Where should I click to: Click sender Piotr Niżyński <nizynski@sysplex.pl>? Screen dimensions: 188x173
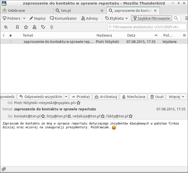coord(45,103)
